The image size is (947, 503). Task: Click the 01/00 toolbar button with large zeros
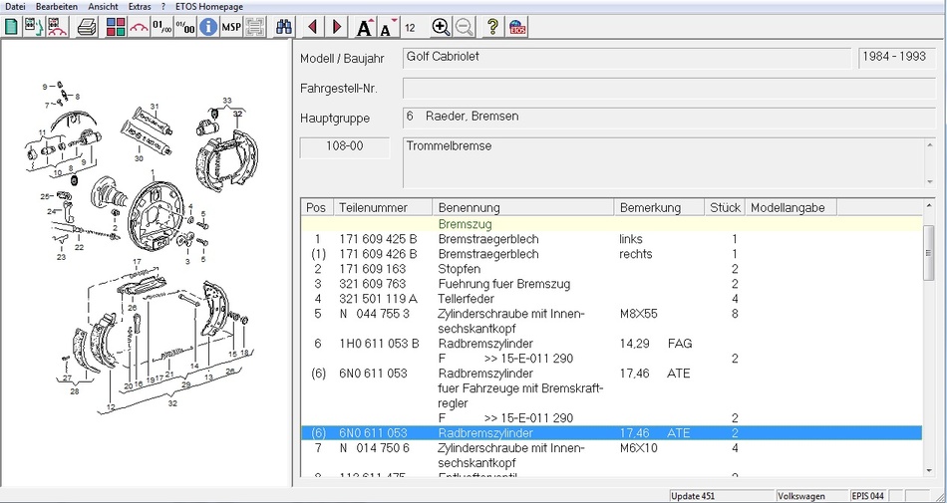click(x=184, y=27)
